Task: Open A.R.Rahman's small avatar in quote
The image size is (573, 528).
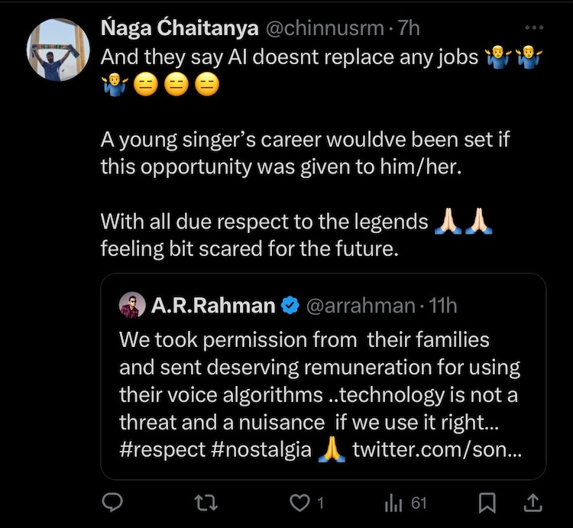Action: tap(132, 306)
